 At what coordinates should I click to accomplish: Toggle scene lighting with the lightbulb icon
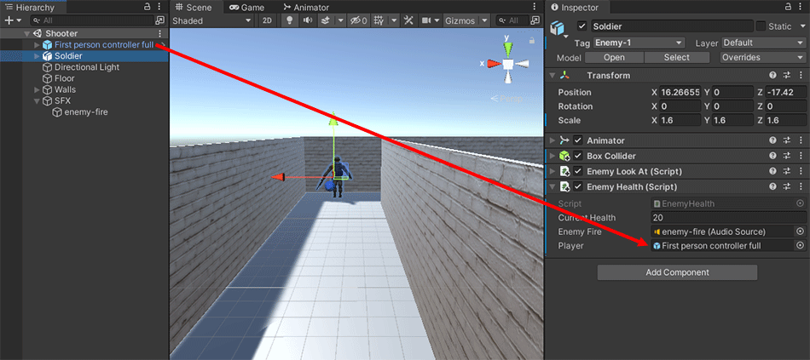click(x=289, y=20)
